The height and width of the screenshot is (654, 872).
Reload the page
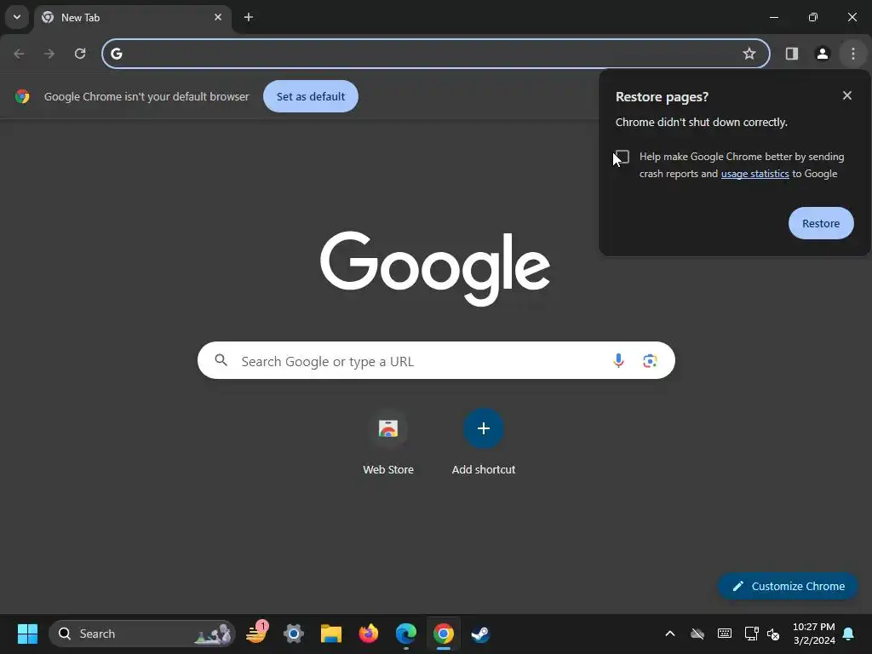[x=80, y=54]
